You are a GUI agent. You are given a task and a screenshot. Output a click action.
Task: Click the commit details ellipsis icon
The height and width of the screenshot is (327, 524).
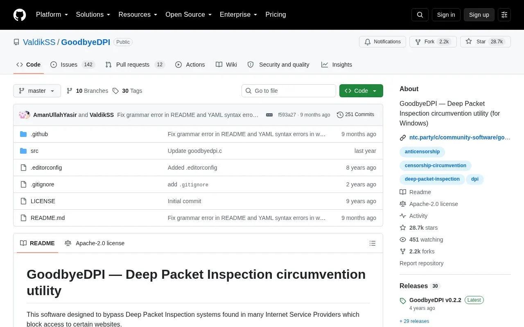[269, 115]
